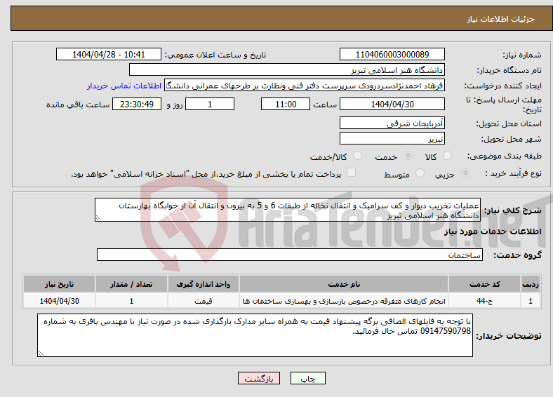Click service code cell ج-44

(x=485, y=301)
